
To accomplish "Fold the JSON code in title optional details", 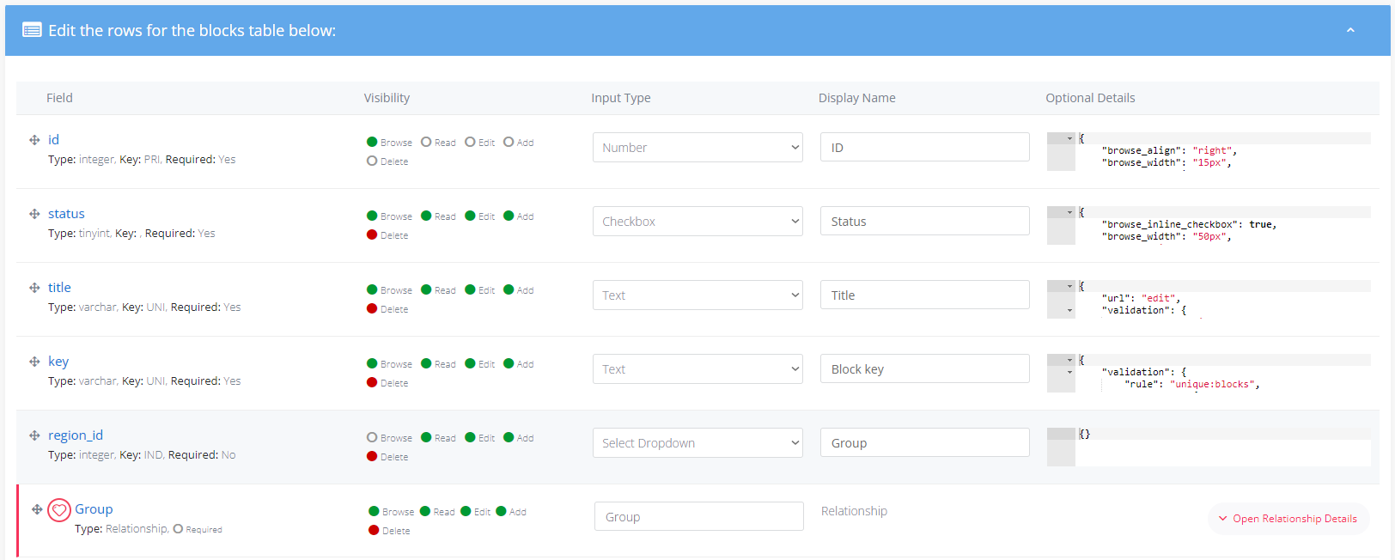I will pyautogui.click(x=1069, y=286).
